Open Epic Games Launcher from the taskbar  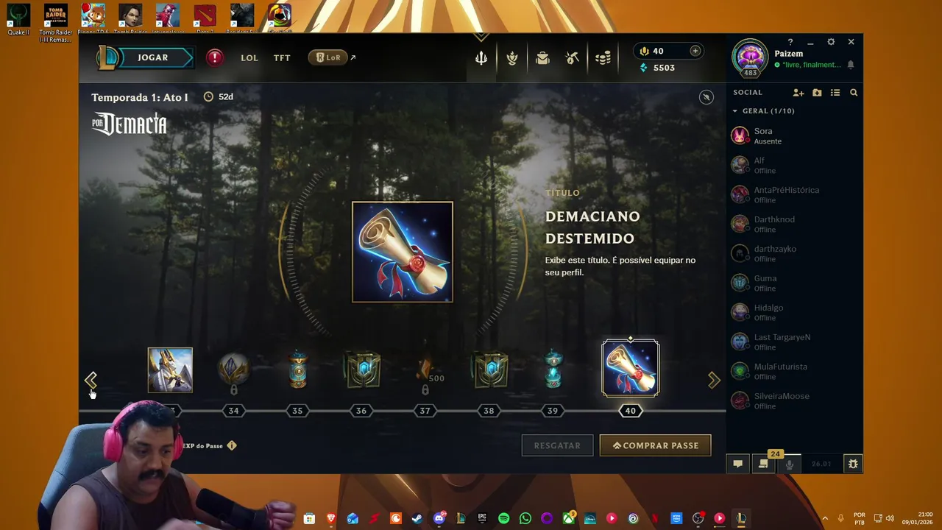[x=482, y=518]
